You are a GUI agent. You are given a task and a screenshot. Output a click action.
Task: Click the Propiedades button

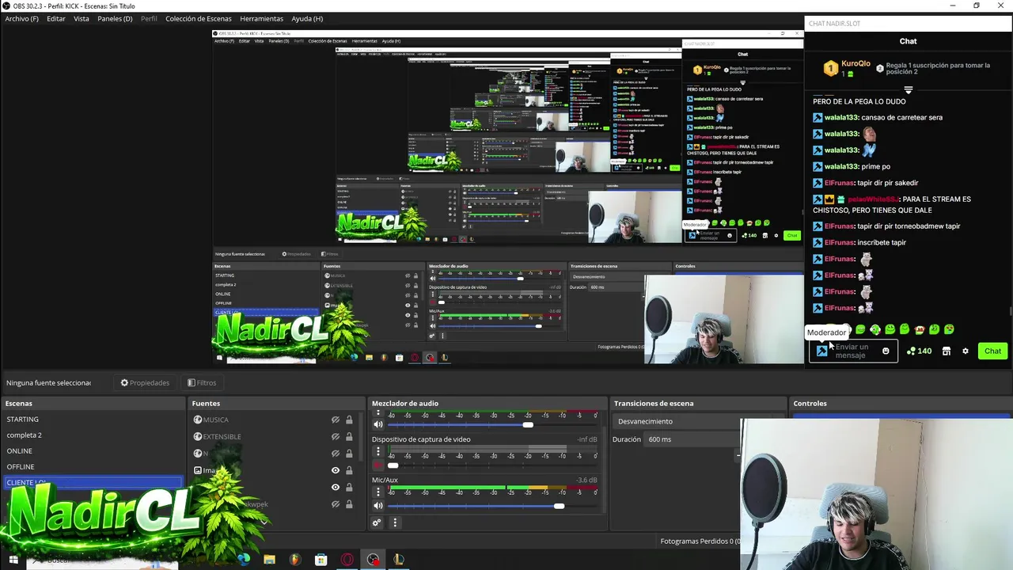pos(145,382)
